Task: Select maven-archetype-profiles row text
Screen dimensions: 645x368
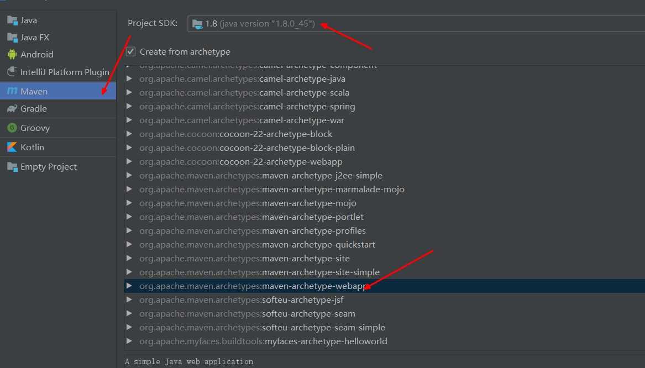Action: point(253,230)
